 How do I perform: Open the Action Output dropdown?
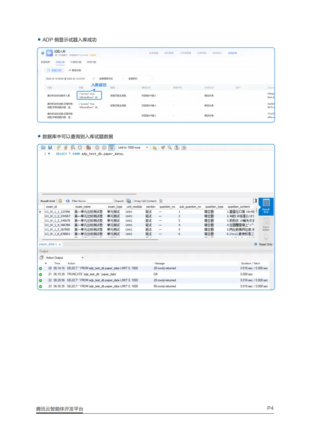(65, 258)
